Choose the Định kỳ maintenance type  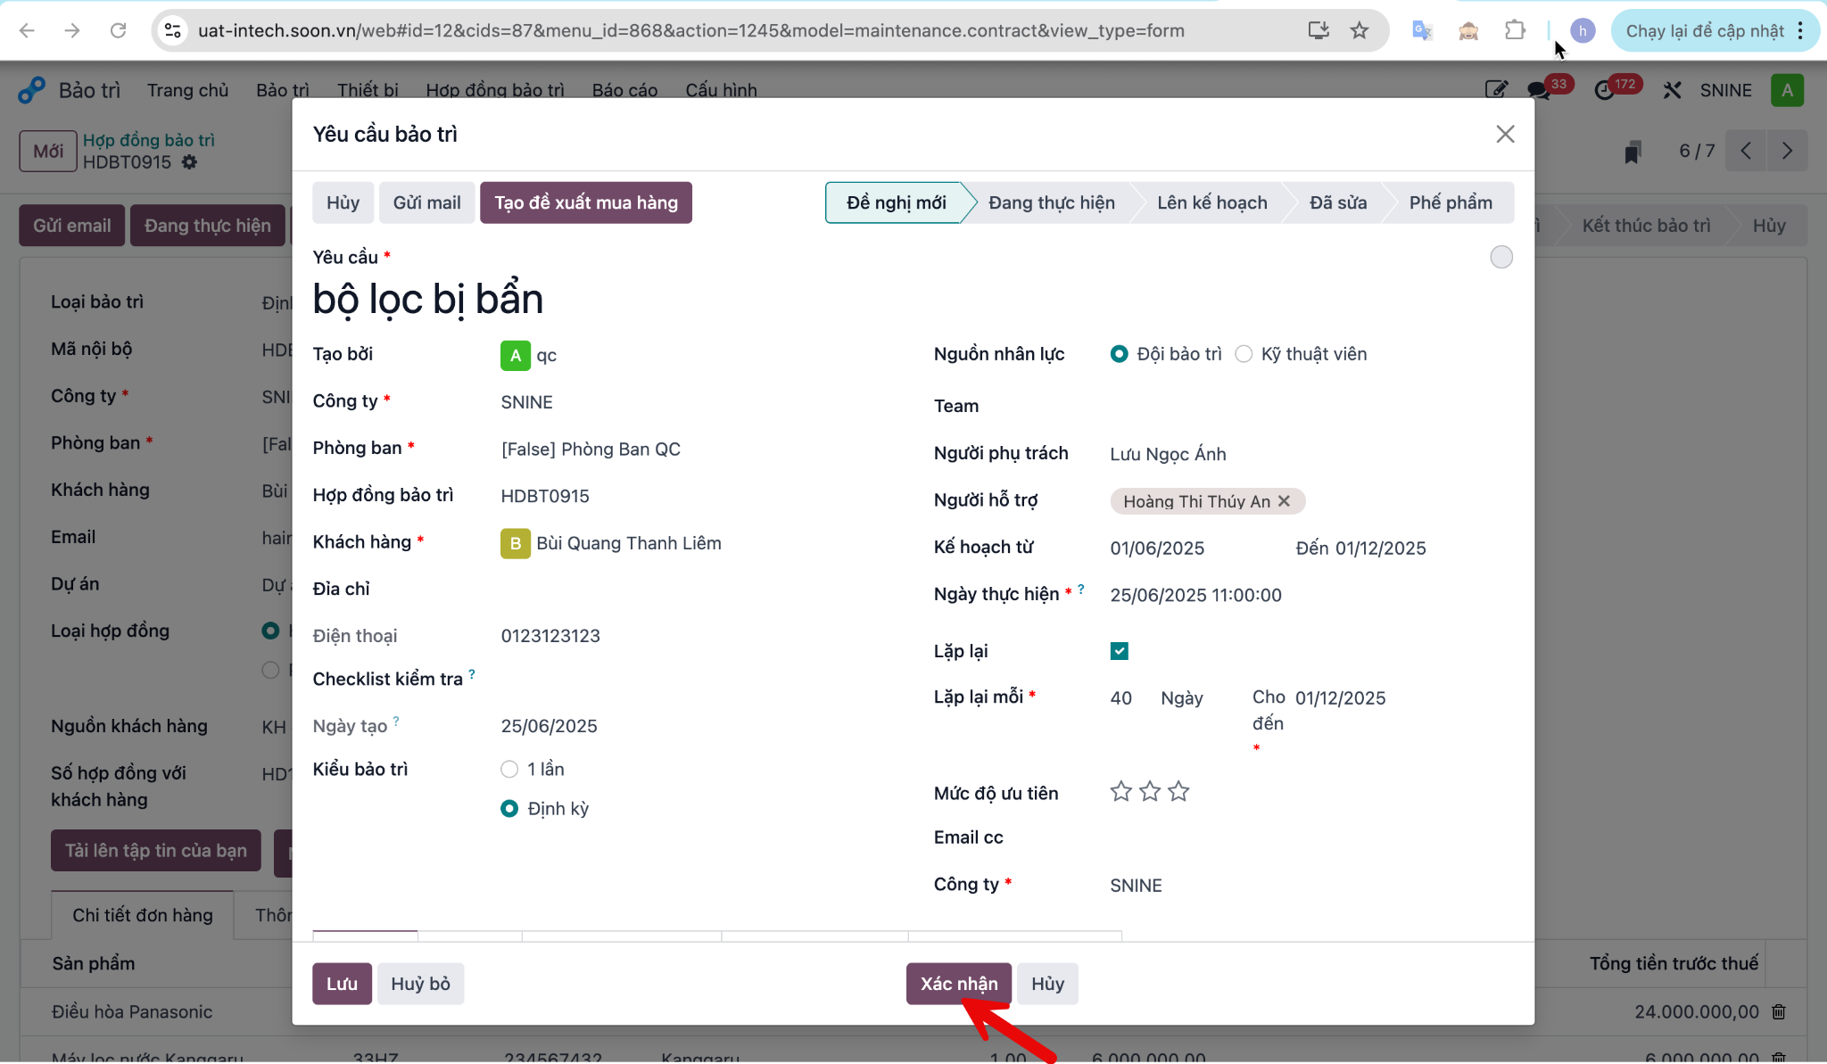pos(509,808)
